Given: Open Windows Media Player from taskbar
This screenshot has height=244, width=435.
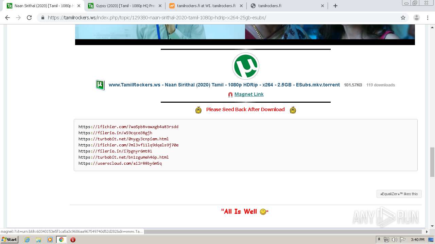Looking at the screenshot, I should [50, 240].
